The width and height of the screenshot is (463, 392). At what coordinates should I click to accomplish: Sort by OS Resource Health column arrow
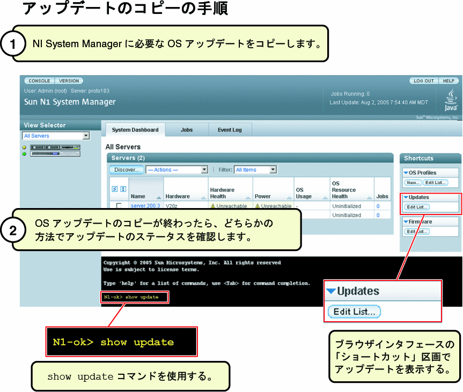click(x=370, y=197)
